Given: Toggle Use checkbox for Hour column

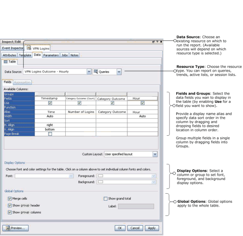Looking at the screenshot, I should click(143, 103).
